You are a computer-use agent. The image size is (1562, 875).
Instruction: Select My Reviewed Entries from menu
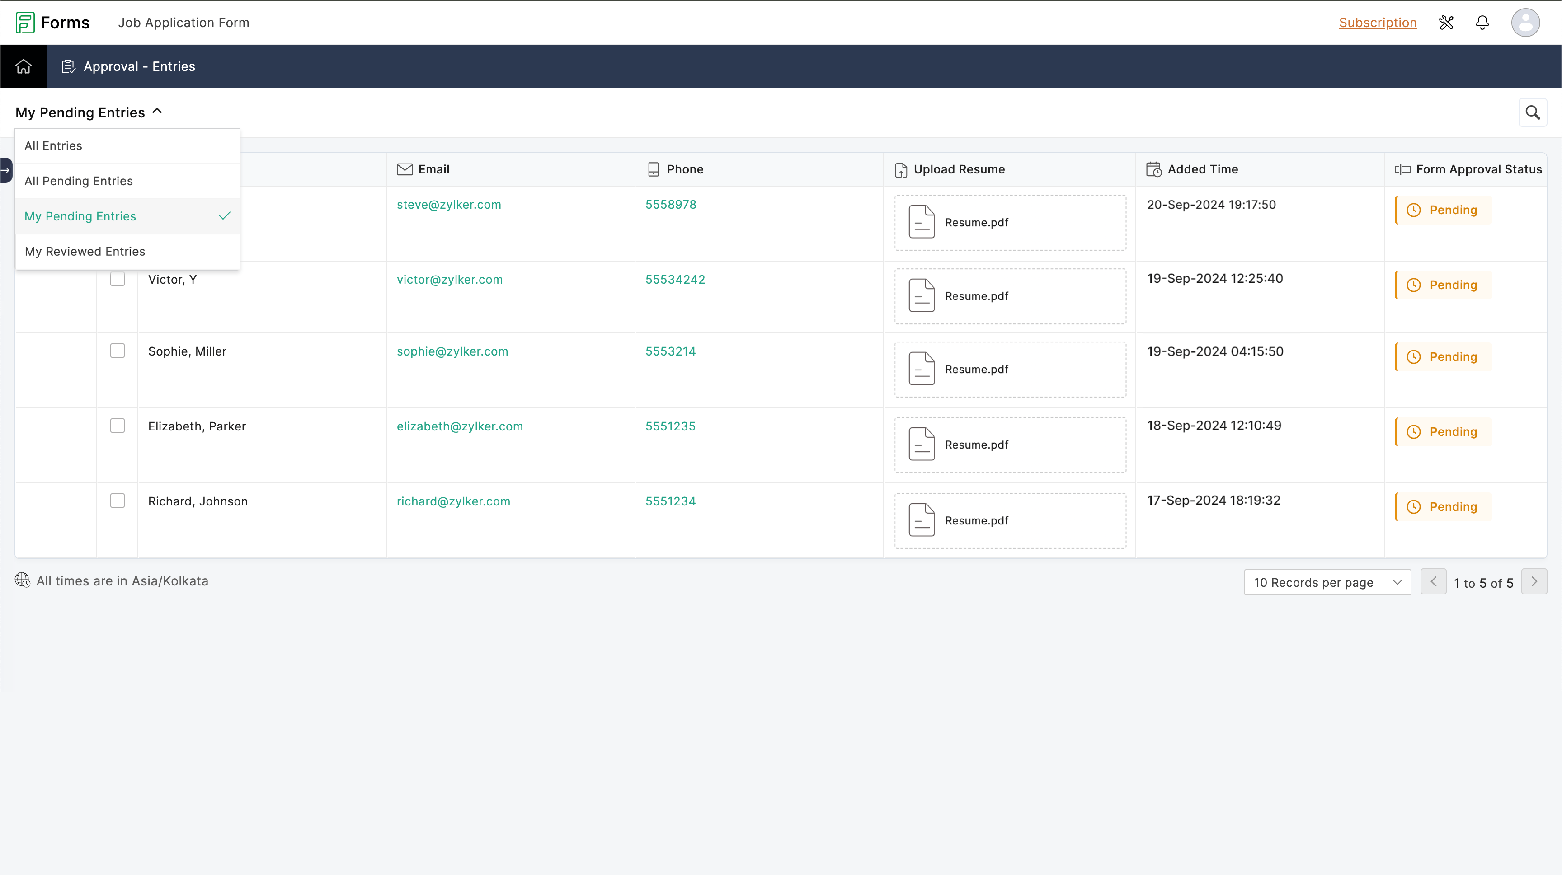pyautogui.click(x=85, y=251)
